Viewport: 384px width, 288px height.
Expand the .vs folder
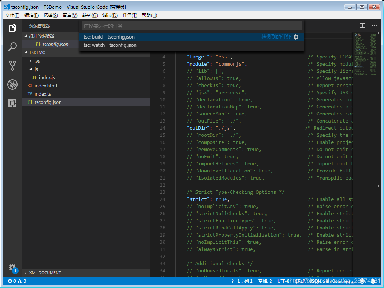30,61
